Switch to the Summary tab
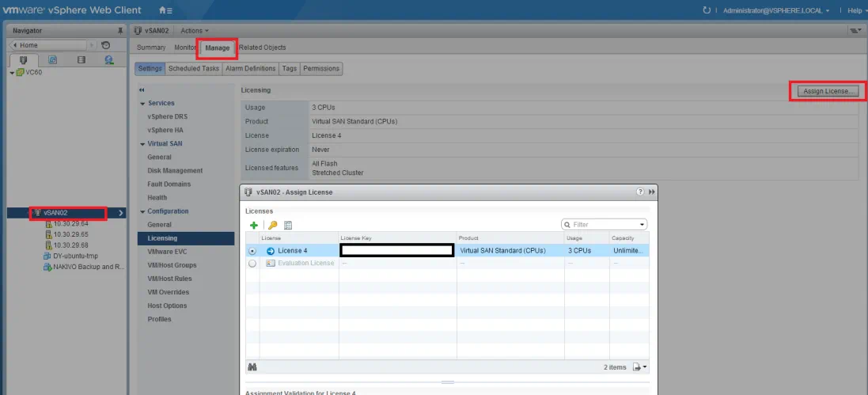The width and height of the screenshot is (868, 395). click(151, 47)
